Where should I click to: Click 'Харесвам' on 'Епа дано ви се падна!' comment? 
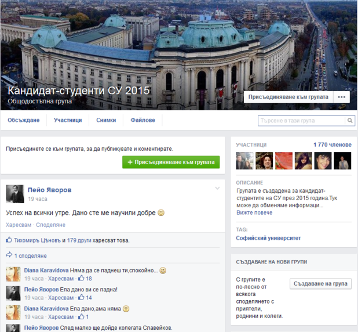61,298
